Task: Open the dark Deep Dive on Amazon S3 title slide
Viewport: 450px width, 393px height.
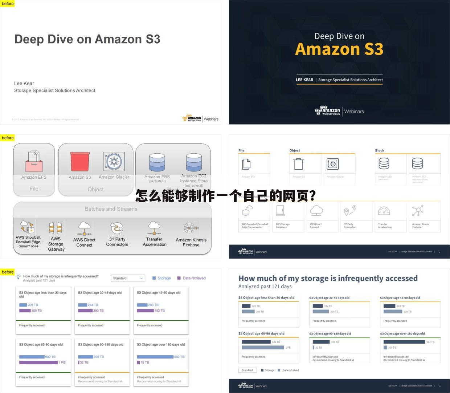Action: [x=339, y=62]
